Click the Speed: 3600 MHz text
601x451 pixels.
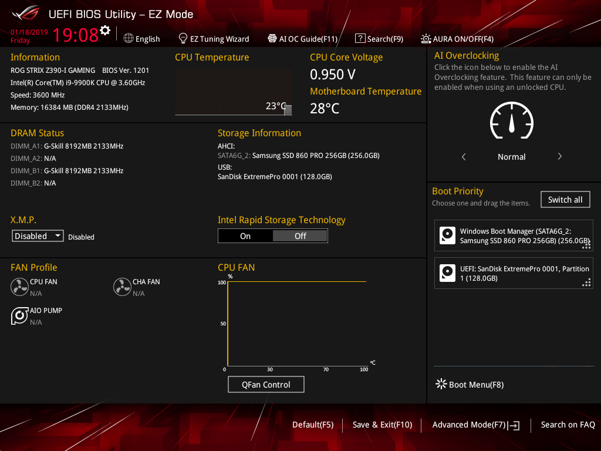pyautogui.click(x=38, y=95)
